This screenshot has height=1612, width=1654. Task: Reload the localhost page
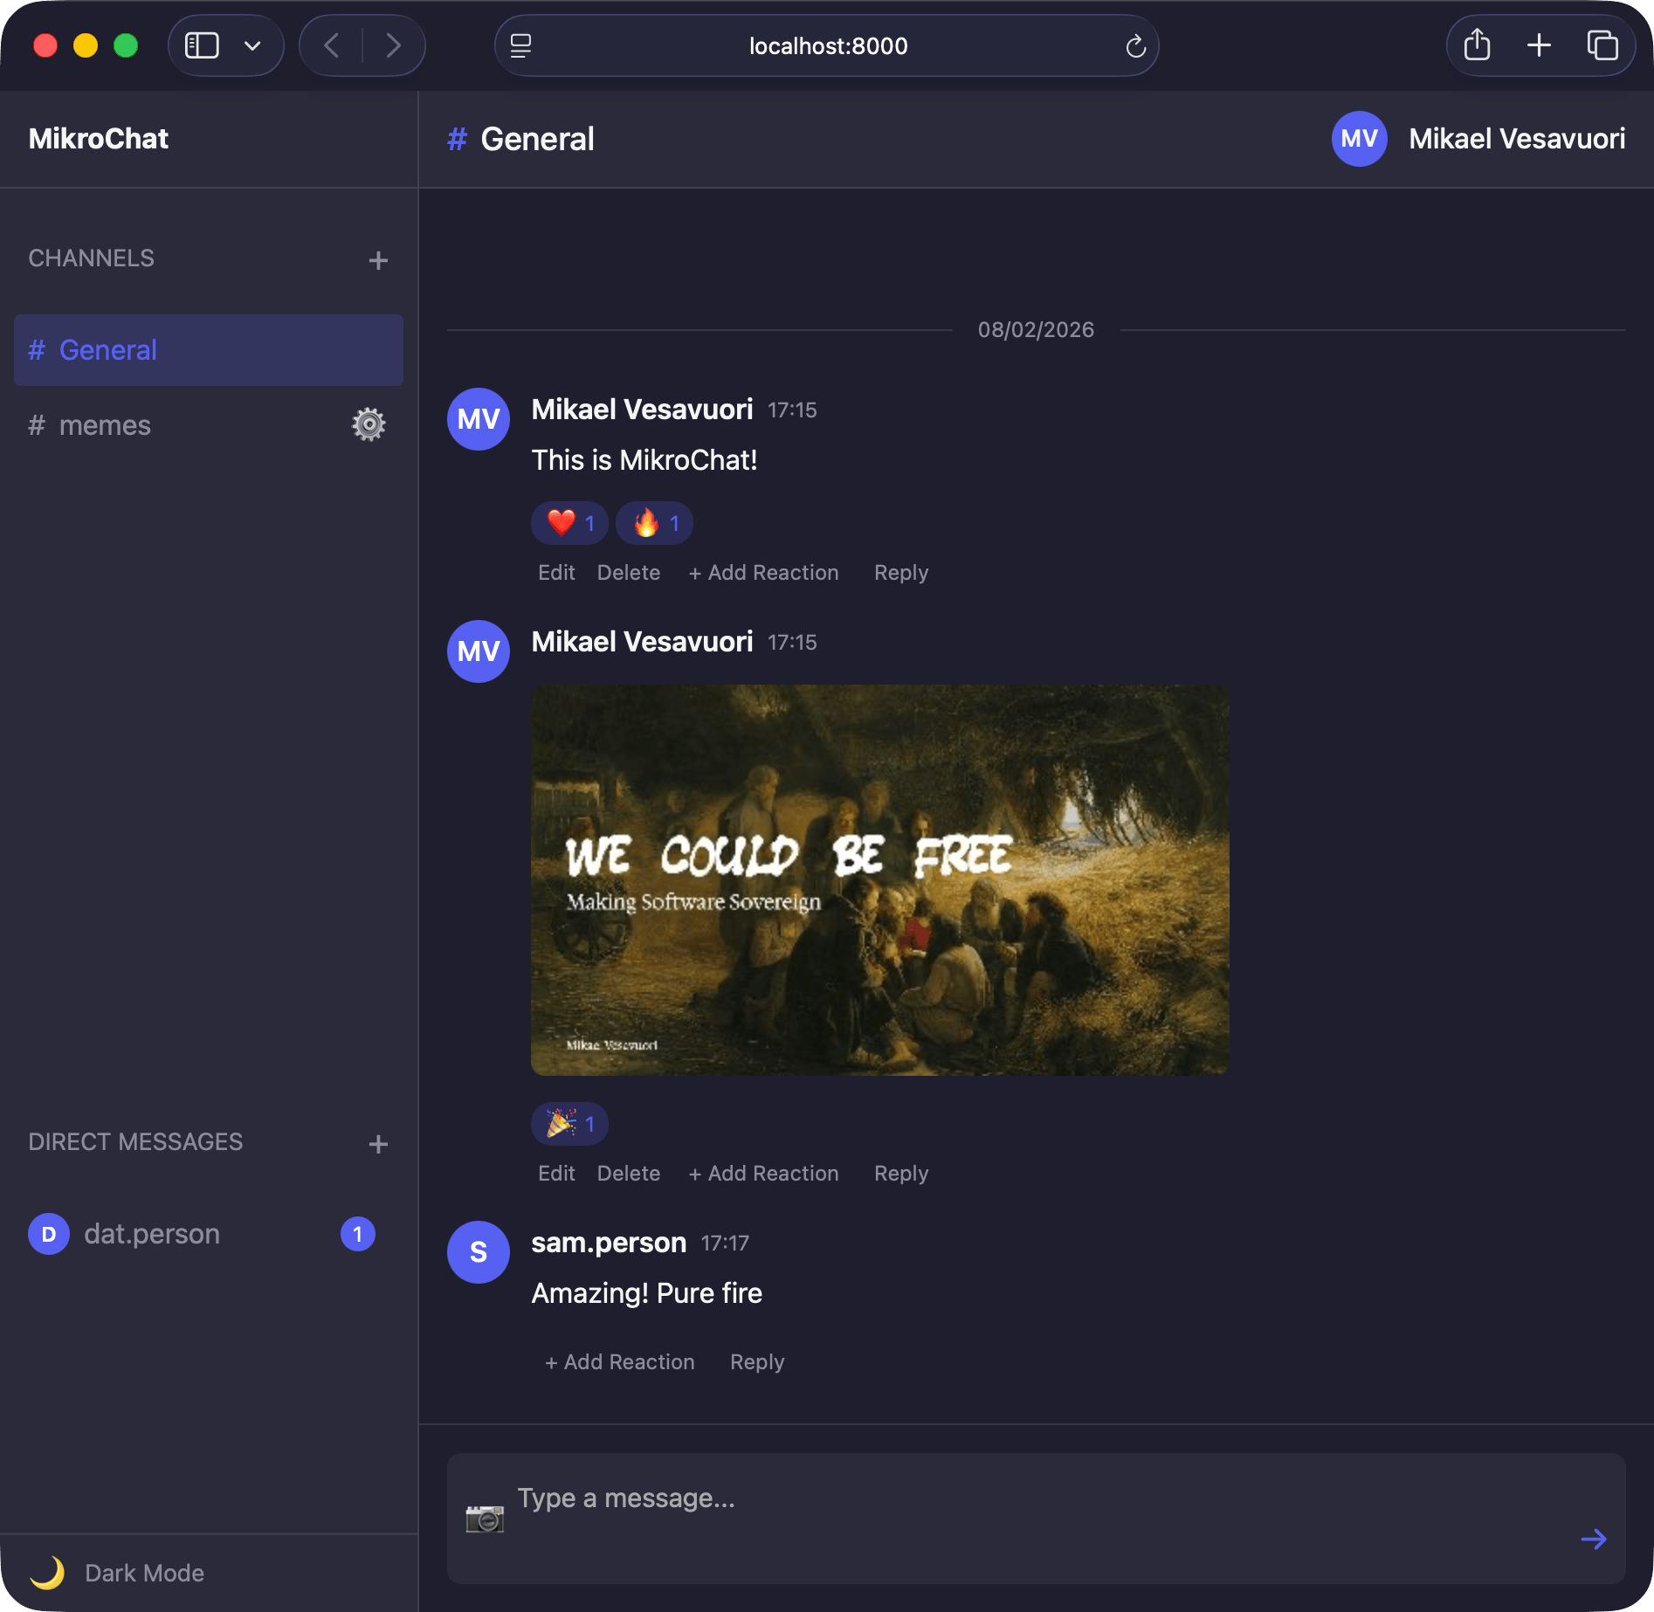(x=1134, y=46)
